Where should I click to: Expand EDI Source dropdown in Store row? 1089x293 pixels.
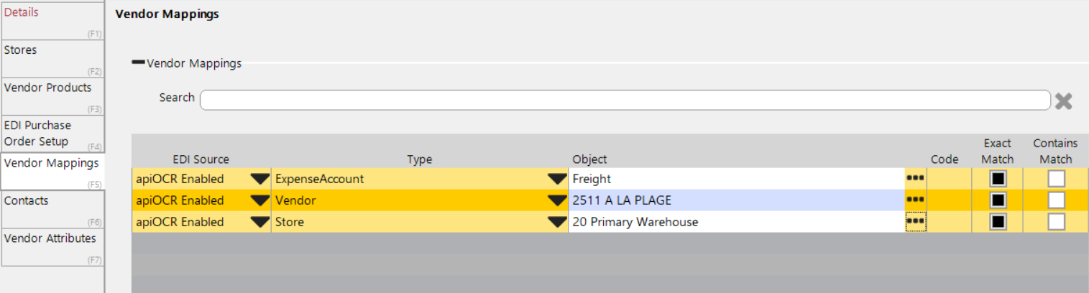259,222
